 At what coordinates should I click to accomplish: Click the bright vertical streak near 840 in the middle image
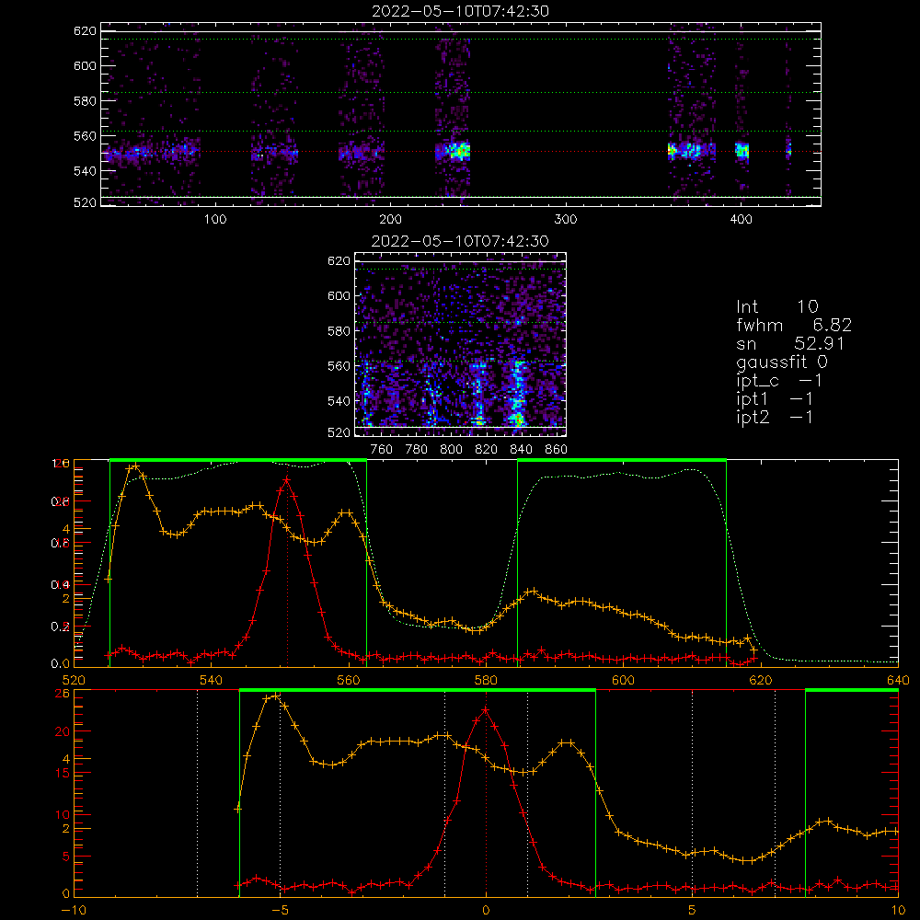(x=517, y=393)
